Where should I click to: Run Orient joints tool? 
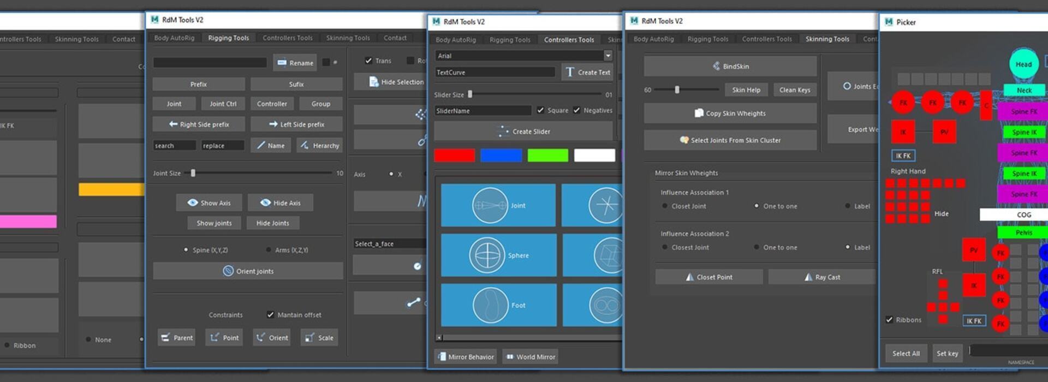pyautogui.click(x=248, y=271)
